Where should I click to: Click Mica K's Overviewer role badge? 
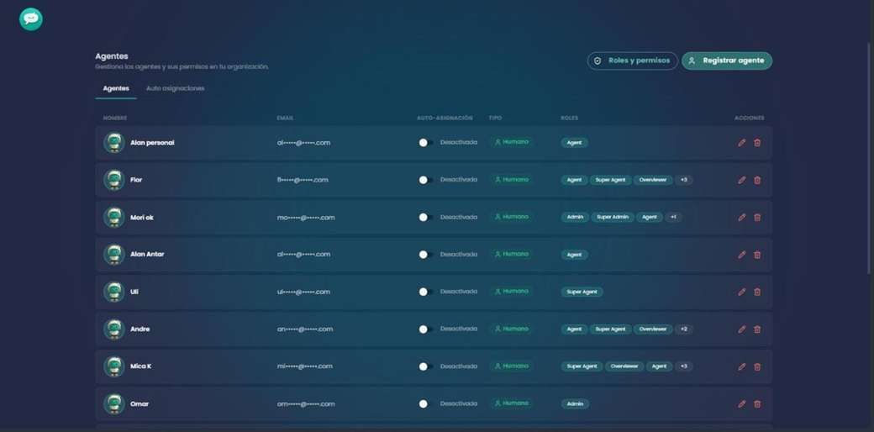point(625,366)
